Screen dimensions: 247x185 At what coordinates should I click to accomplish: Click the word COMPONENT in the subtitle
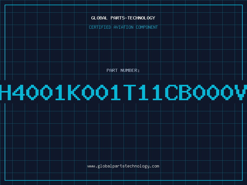[x=147, y=27]
